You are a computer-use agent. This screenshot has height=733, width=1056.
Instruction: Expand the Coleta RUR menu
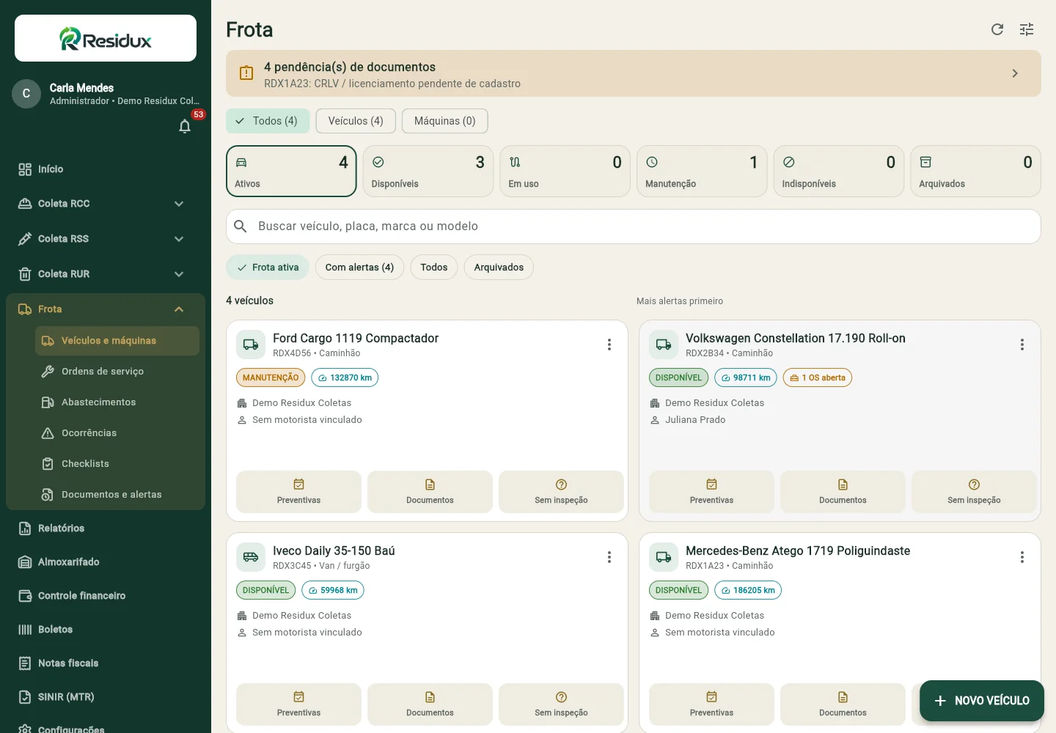coord(106,274)
